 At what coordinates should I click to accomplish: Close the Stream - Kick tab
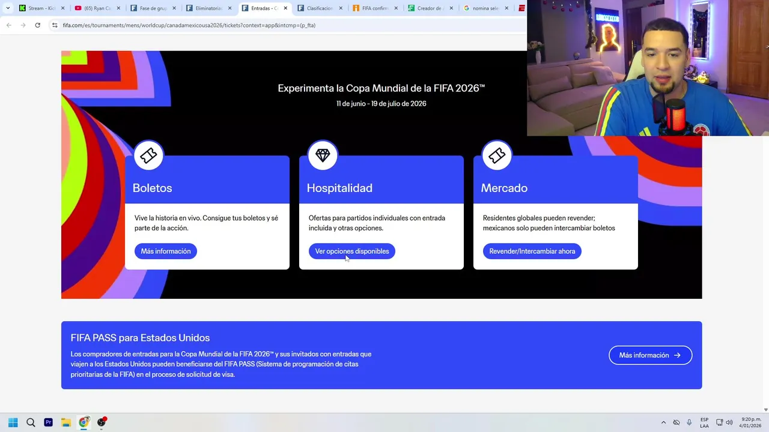click(62, 8)
